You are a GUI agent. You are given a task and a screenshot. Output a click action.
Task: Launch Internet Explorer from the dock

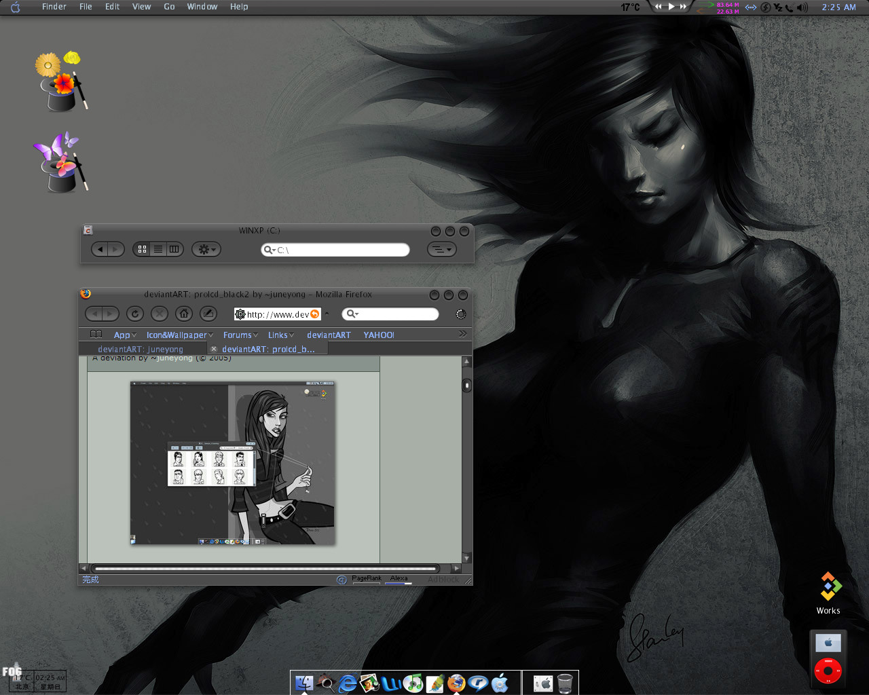point(348,683)
